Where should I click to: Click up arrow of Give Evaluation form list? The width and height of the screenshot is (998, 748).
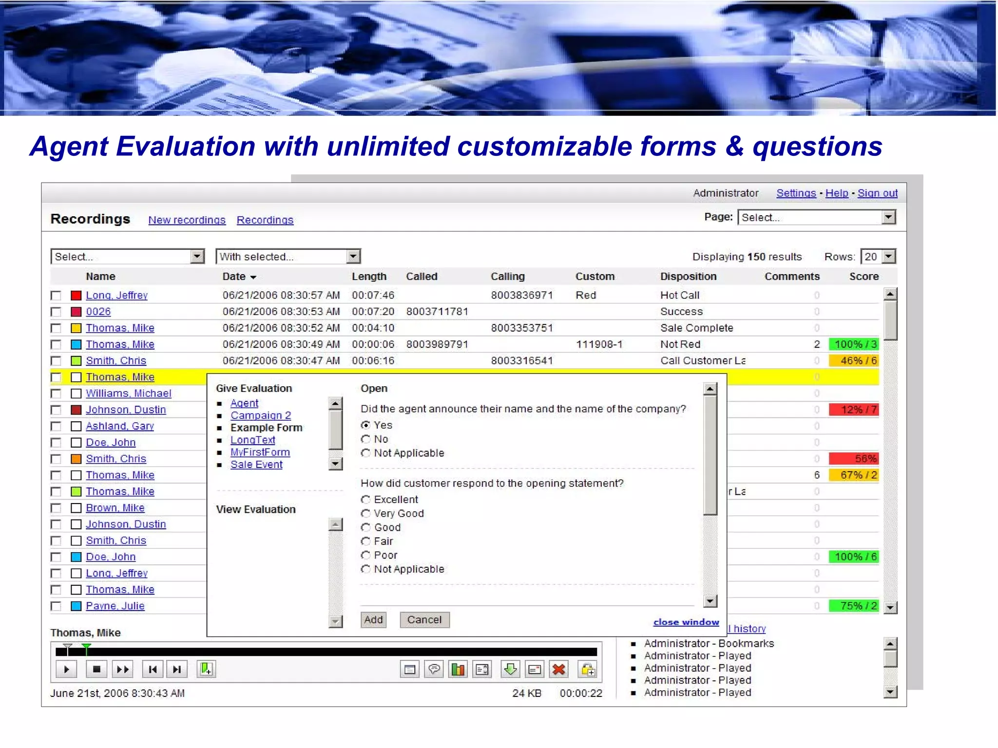[x=335, y=403]
